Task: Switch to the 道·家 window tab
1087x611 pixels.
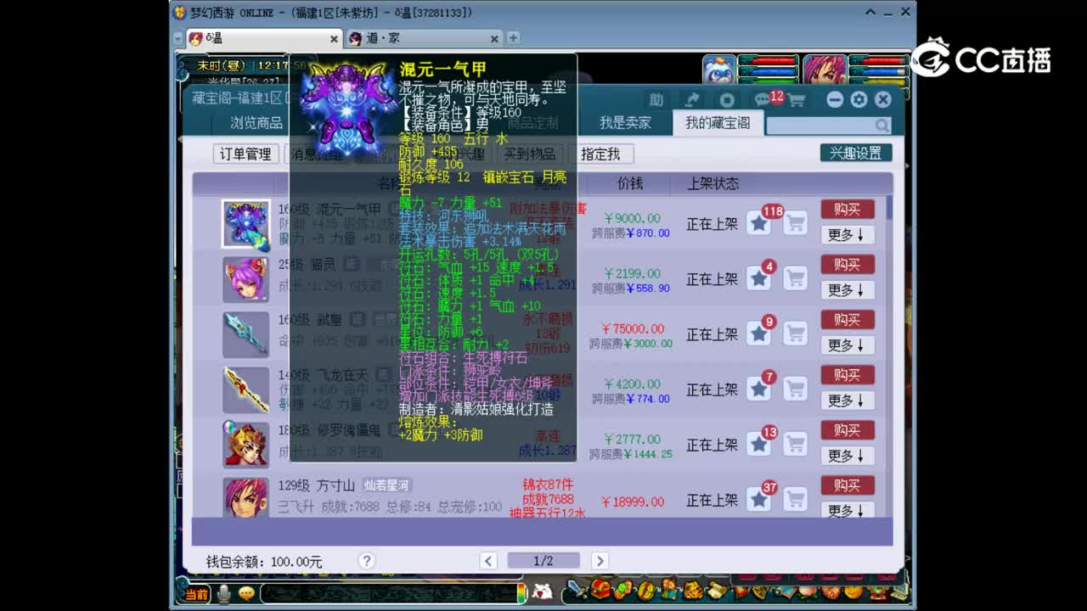Action: (423, 38)
